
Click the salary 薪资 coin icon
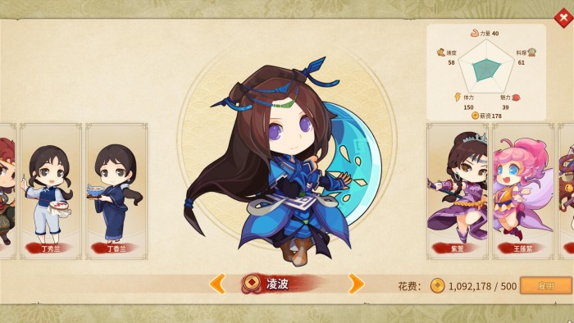[475, 116]
